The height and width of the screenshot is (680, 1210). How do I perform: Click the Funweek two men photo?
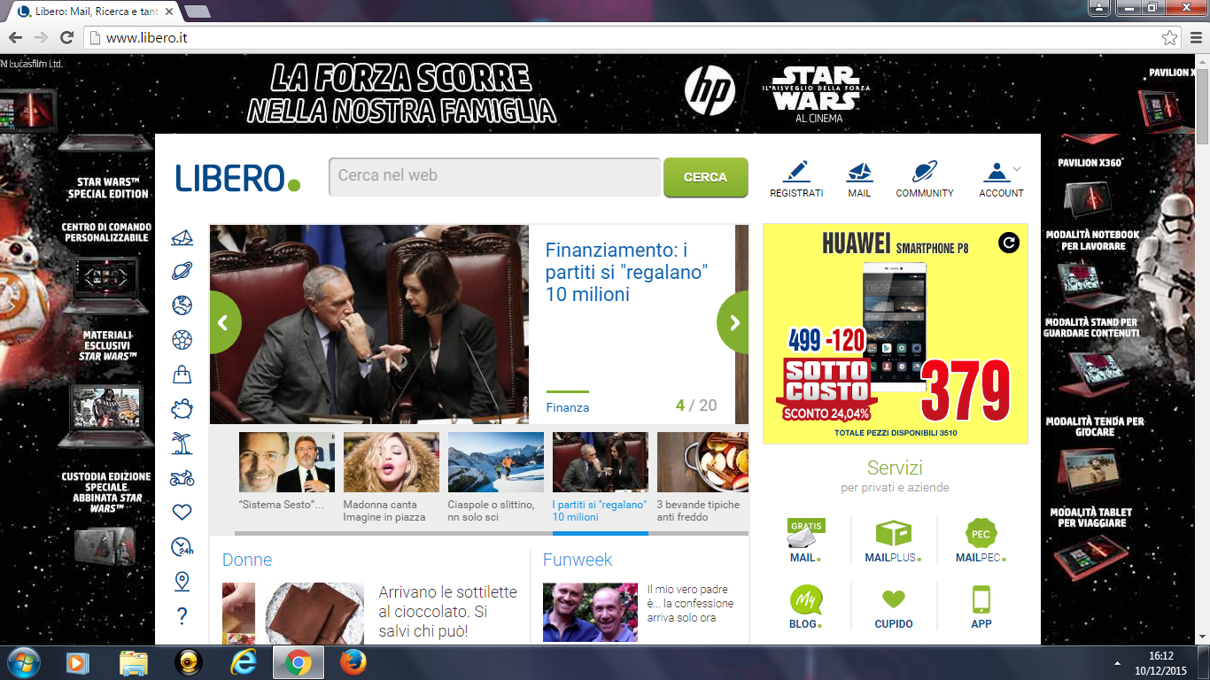click(x=590, y=613)
